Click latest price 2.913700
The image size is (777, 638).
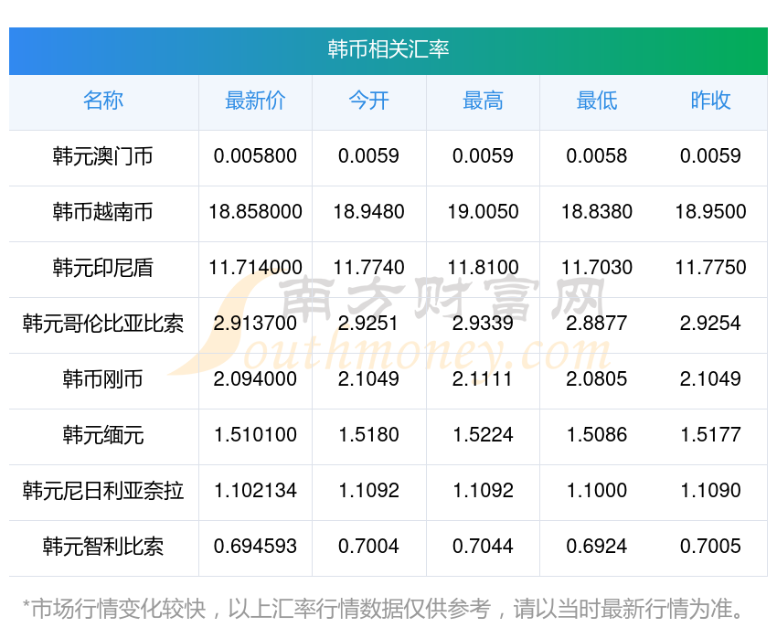click(255, 324)
